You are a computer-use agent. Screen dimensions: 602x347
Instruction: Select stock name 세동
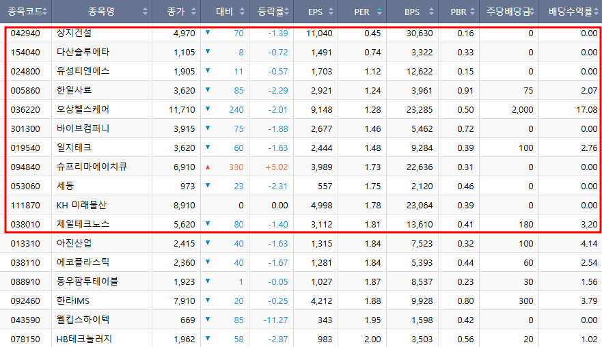(x=65, y=186)
